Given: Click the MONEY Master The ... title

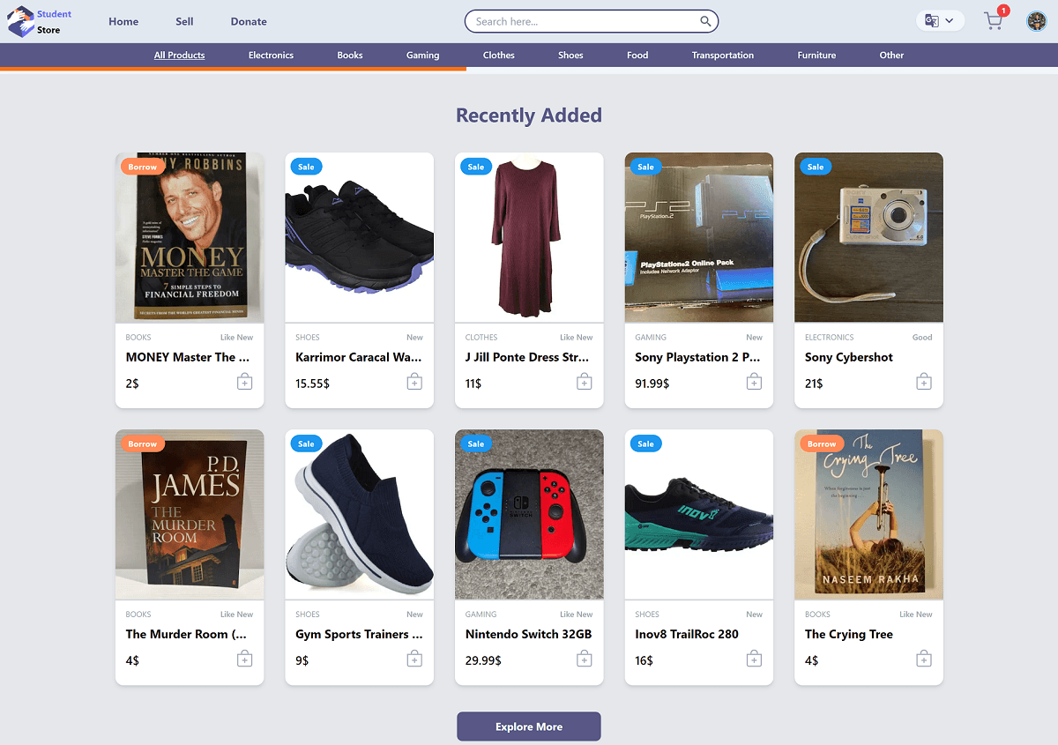Looking at the screenshot, I should pyautogui.click(x=188, y=357).
